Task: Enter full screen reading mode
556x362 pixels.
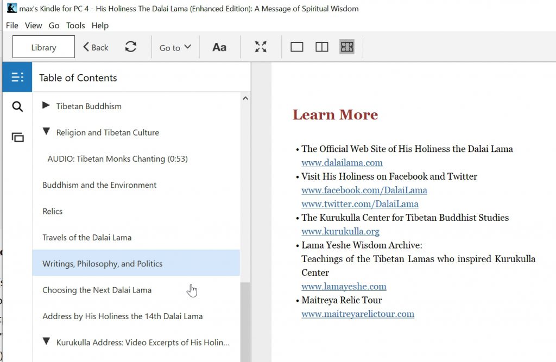Action: (261, 47)
